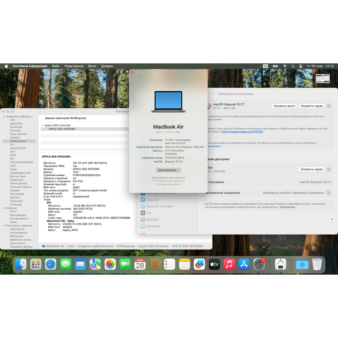Open Системна інформація menu

point(30,66)
